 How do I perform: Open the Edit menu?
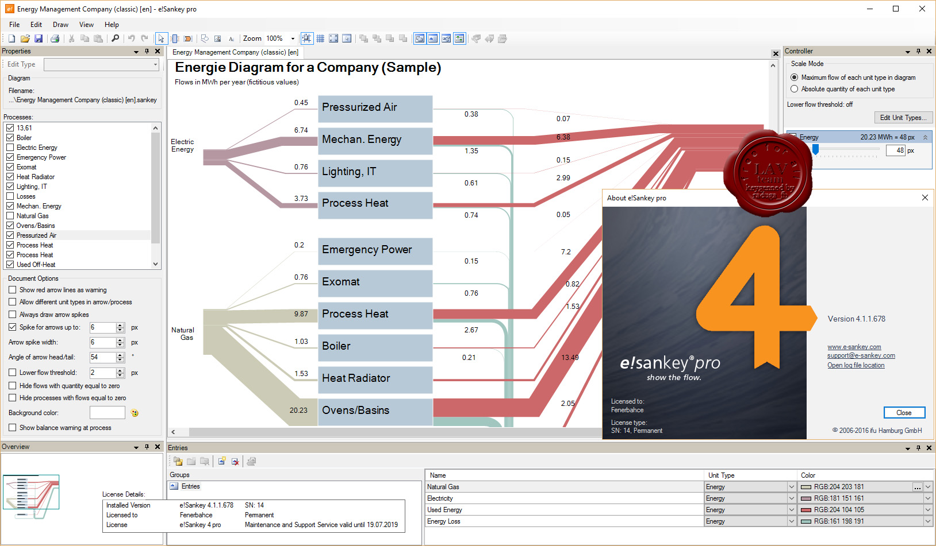(36, 25)
